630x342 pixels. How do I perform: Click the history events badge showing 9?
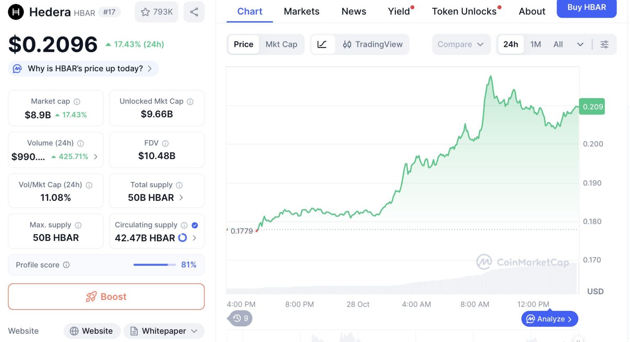tap(240, 318)
